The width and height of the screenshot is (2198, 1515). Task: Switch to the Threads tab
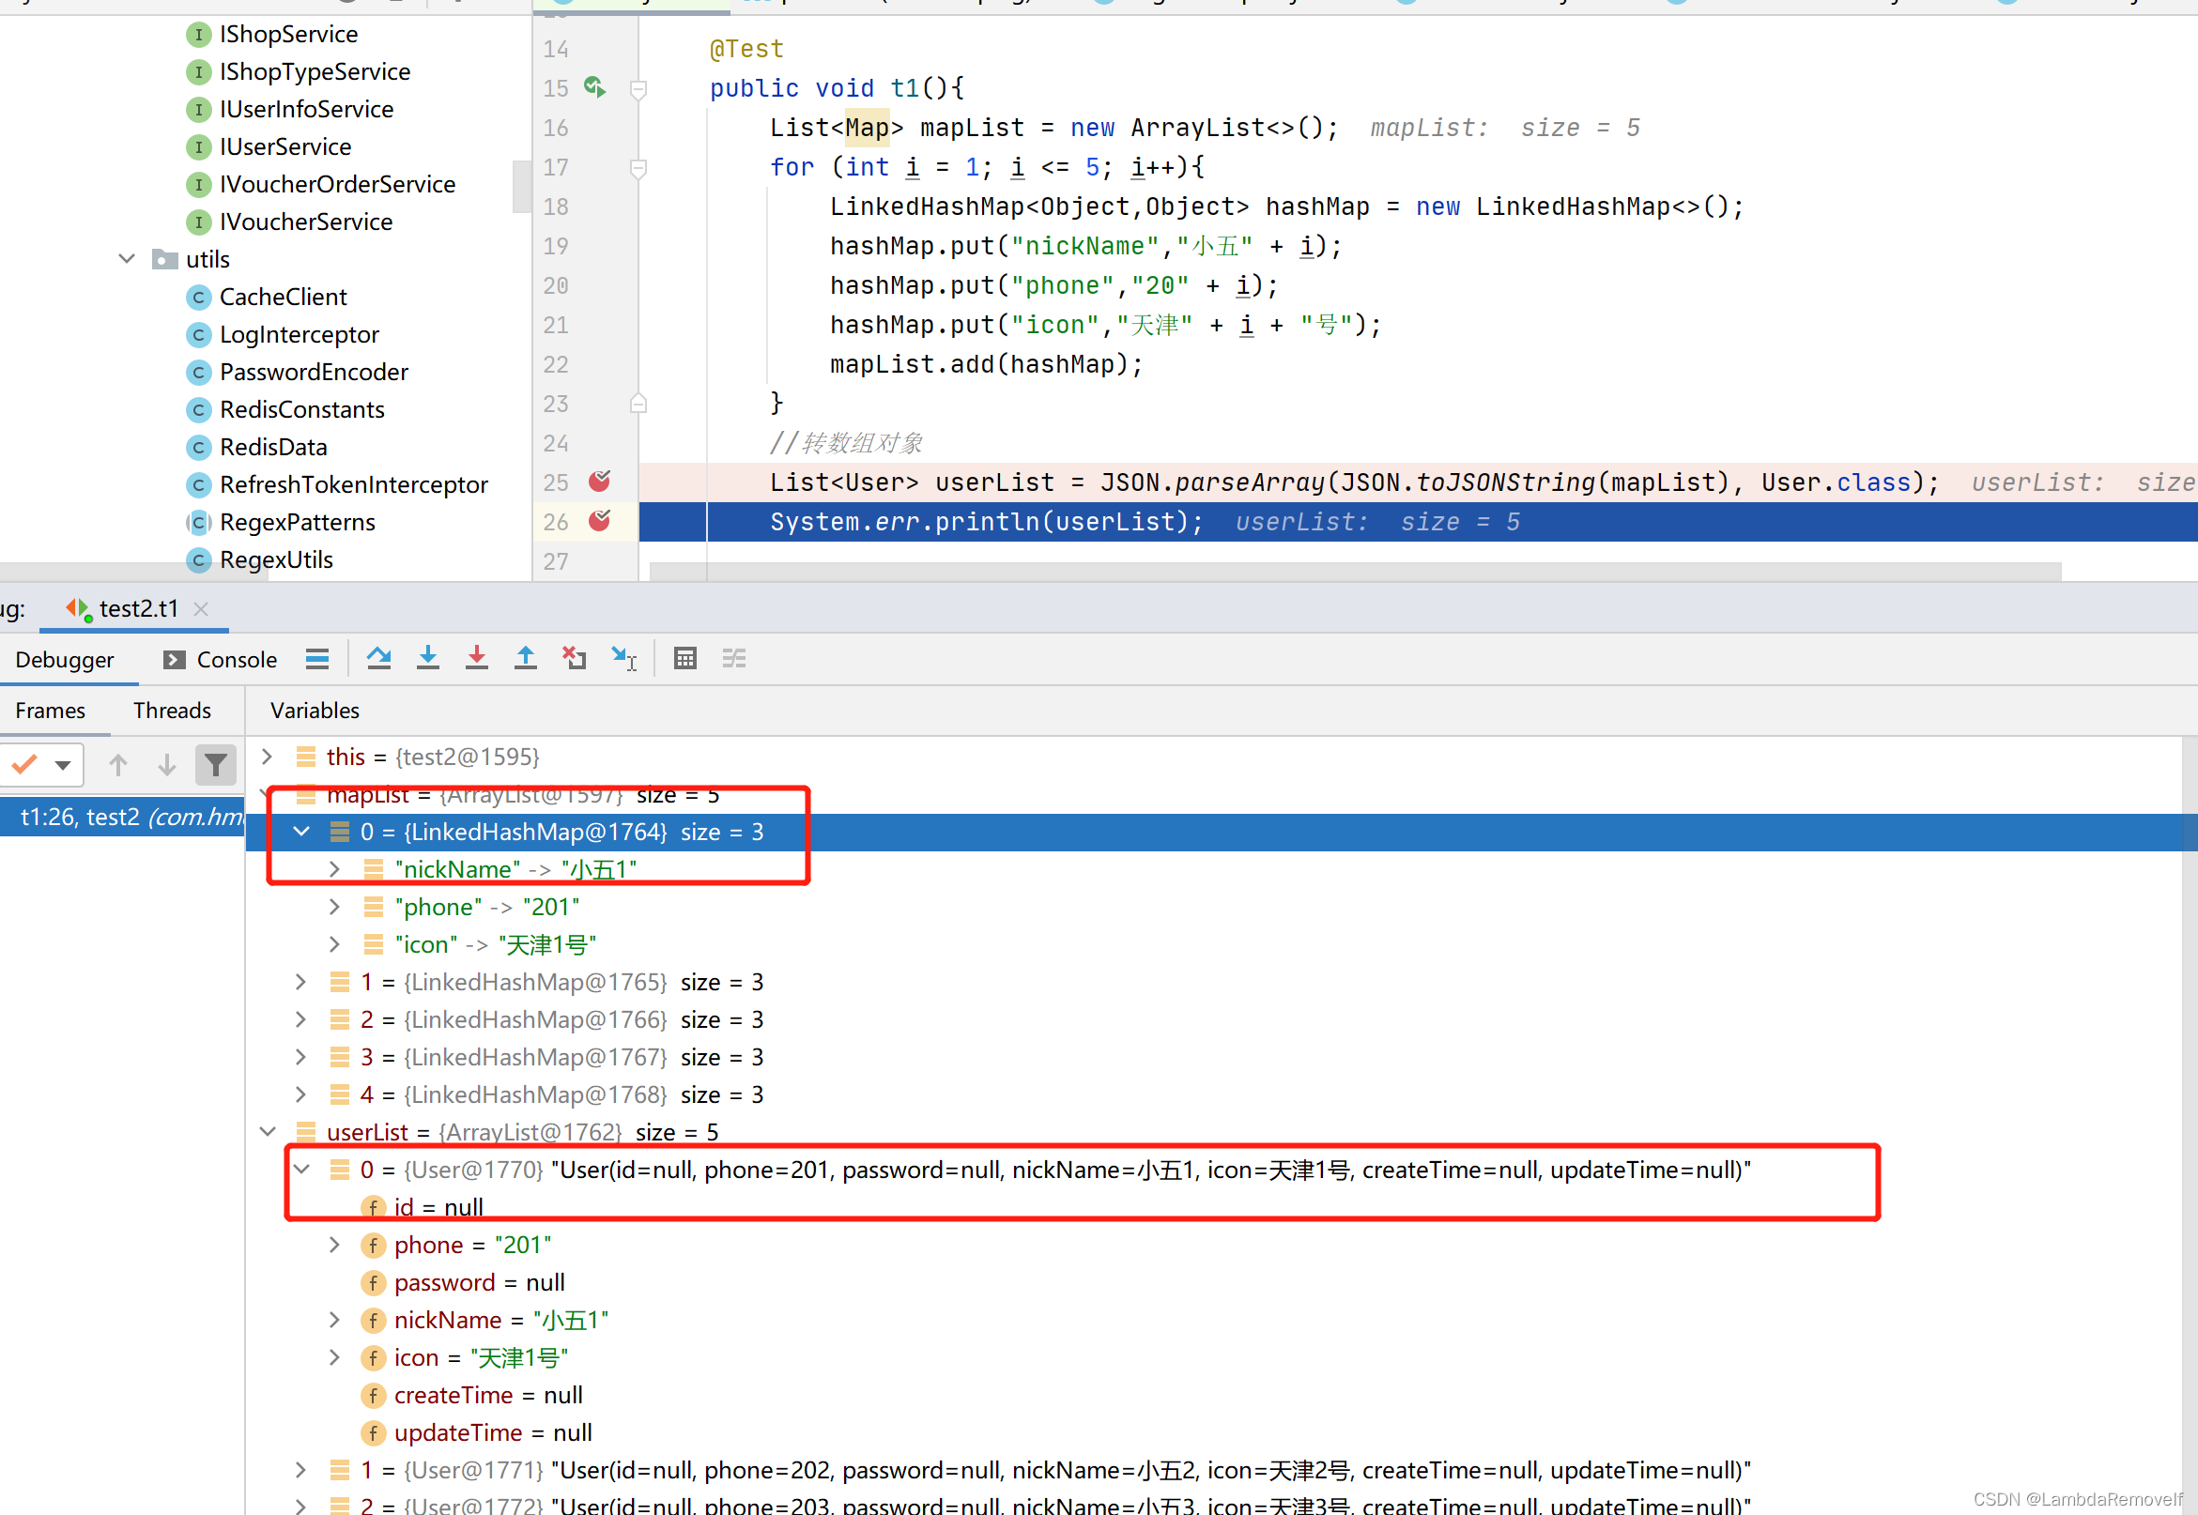[172, 710]
